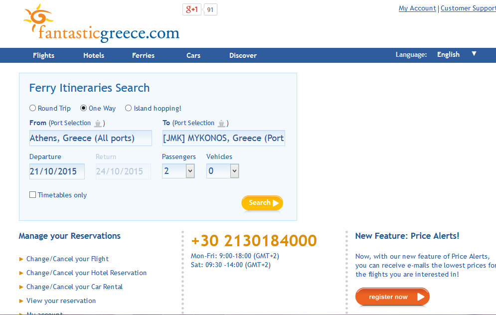This screenshot has width=496, height=315.
Task: Click the arrow bullet beside View your reservation
Action: (21, 301)
